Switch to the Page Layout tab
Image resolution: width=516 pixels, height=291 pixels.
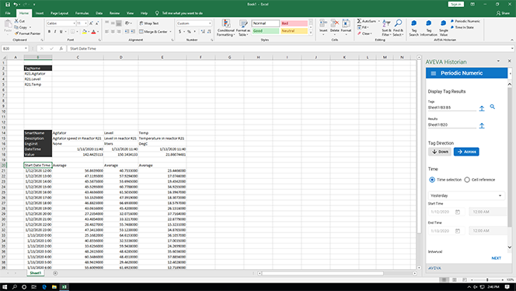coord(59,13)
